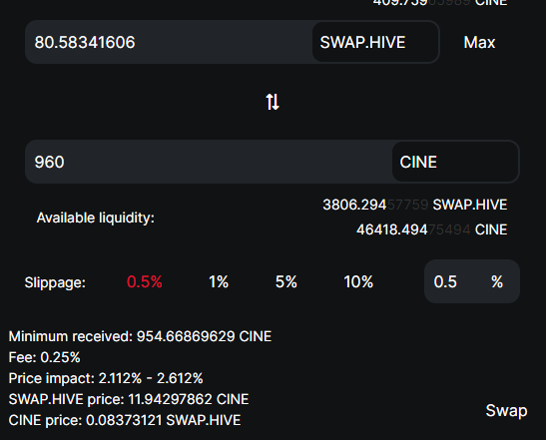Select 5% slippage option
Screen dimensions: 546x440
coord(285,281)
